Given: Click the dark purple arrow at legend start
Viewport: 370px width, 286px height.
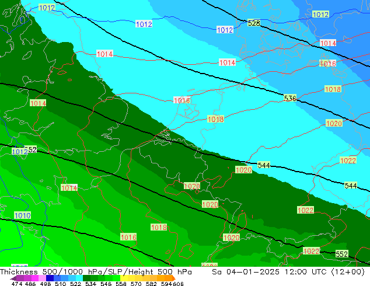Looking at the screenshot, I should tap(13, 278).
